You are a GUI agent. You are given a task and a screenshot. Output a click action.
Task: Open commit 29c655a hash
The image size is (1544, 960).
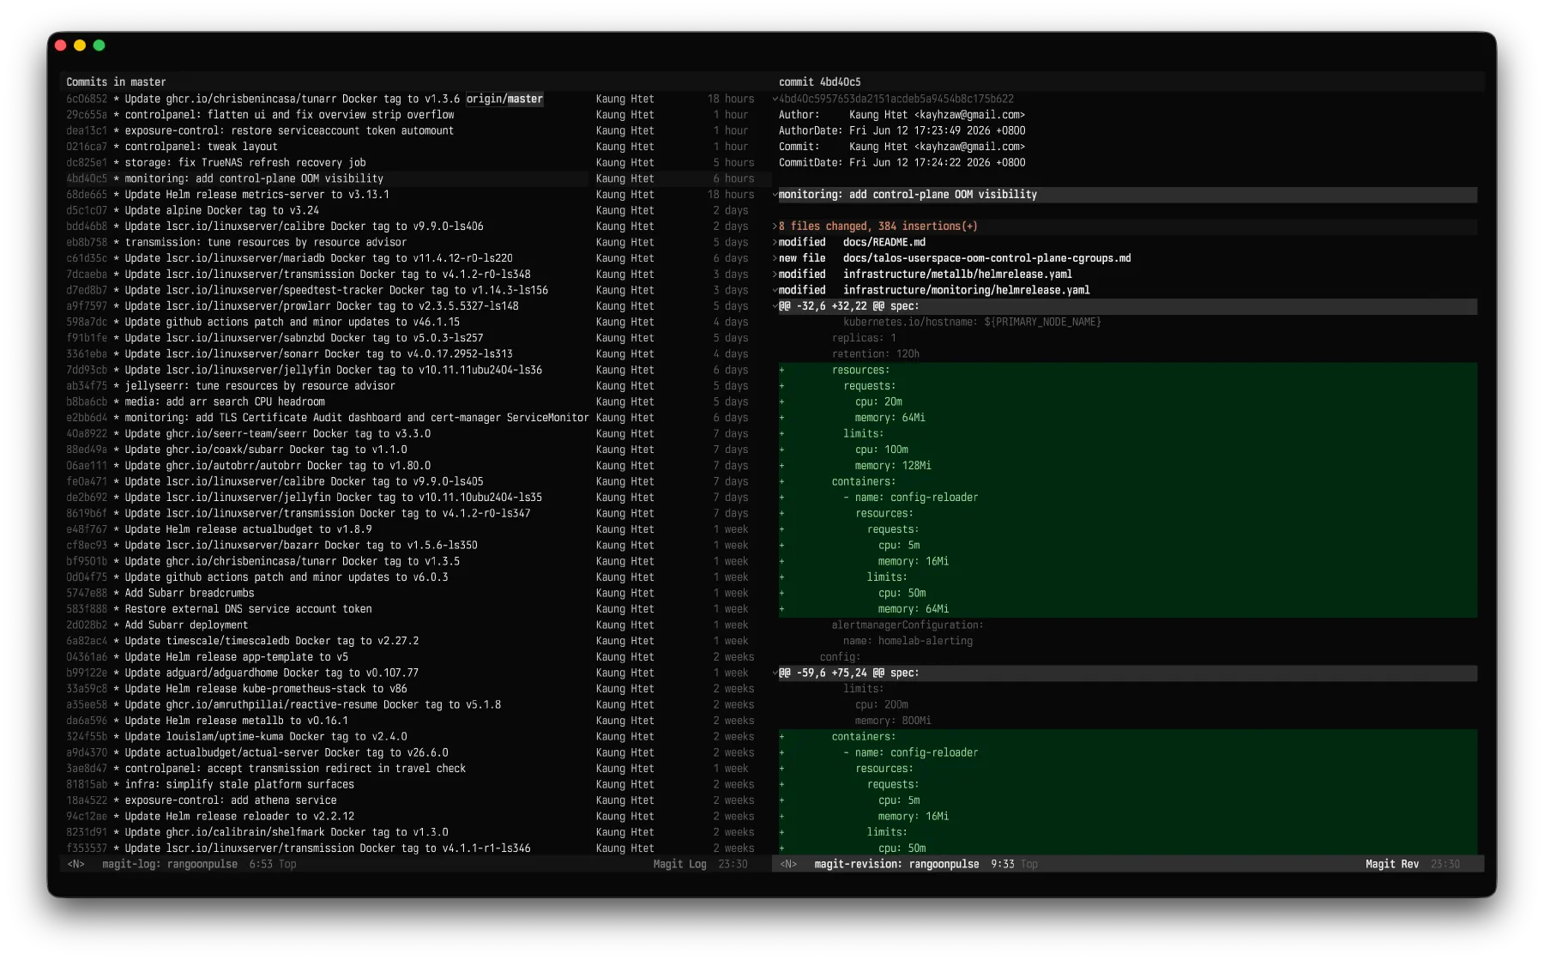tap(87, 115)
